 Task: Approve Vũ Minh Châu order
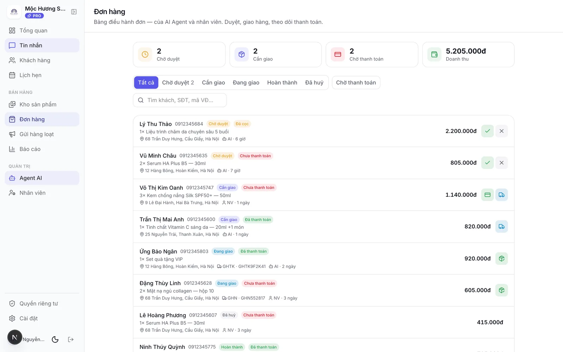[x=487, y=163]
